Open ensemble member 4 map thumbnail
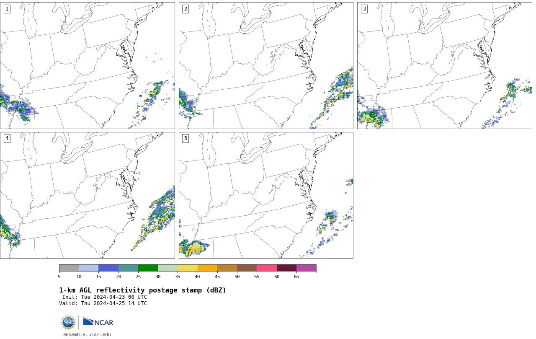Screen dimensions: 536x339 (87, 195)
